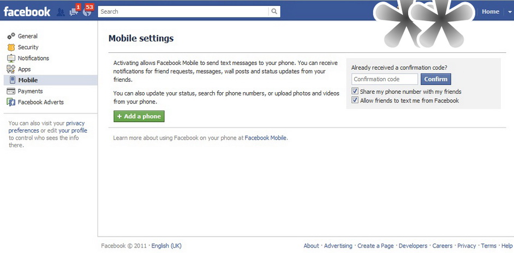Click the search magnifier icon

[x=274, y=11]
